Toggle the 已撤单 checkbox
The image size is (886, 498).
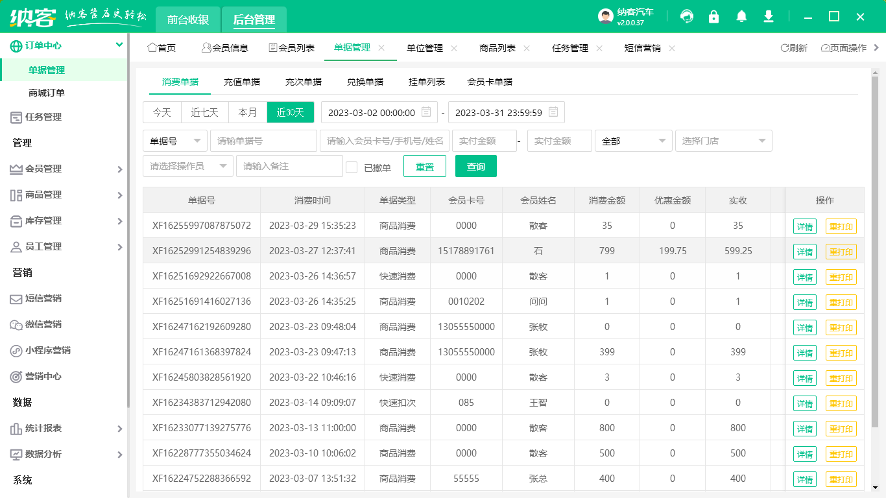coord(352,167)
